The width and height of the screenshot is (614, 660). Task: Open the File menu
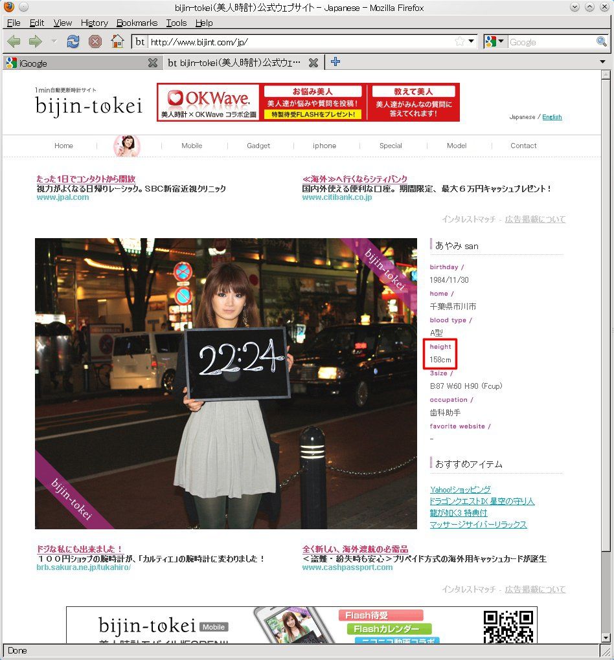[14, 23]
